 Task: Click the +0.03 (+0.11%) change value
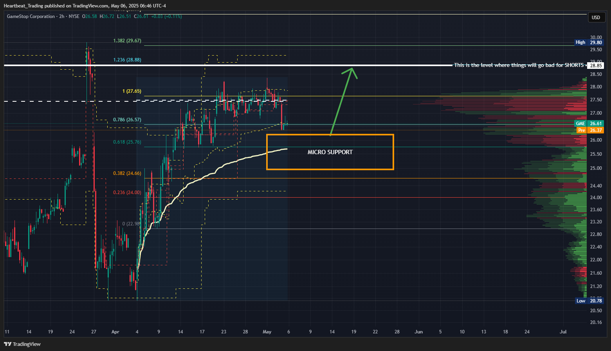click(x=166, y=16)
